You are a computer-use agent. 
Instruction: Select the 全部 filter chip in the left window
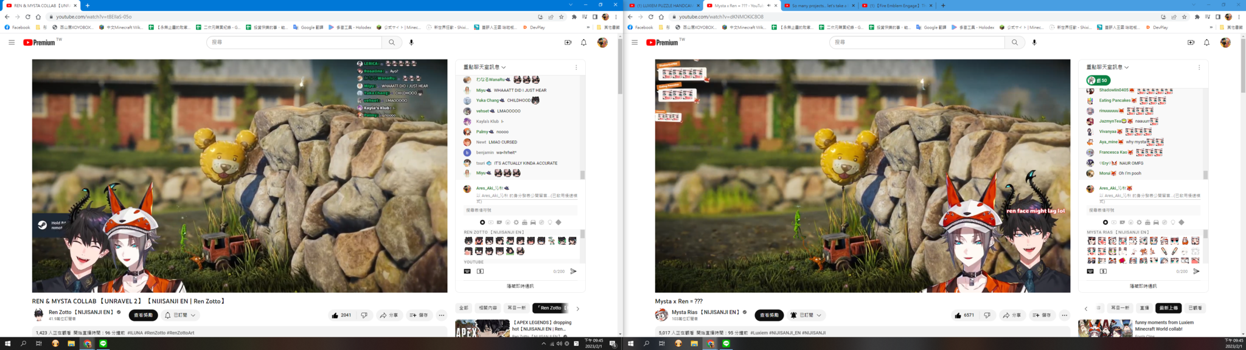point(464,308)
